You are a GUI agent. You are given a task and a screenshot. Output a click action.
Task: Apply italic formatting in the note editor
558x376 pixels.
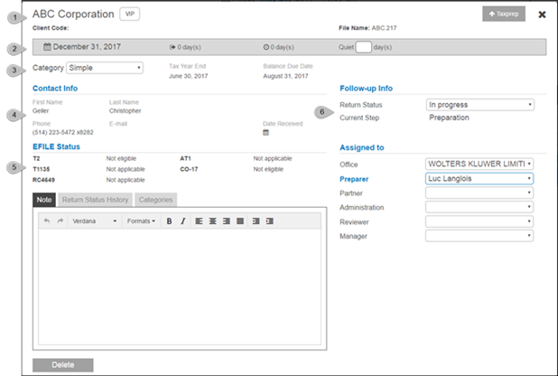(x=182, y=221)
